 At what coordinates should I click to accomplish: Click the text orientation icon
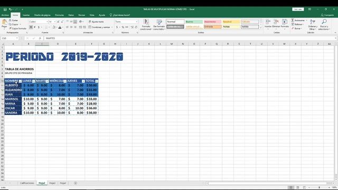tap(81, 22)
